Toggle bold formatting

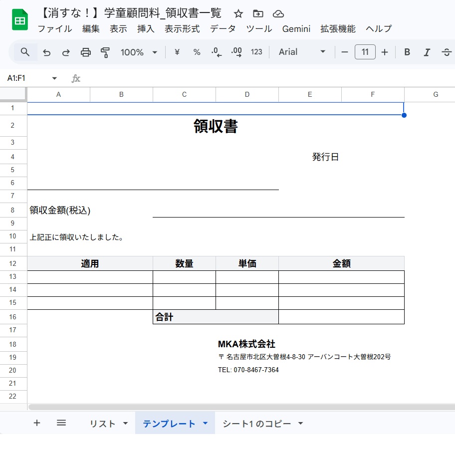point(407,52)
